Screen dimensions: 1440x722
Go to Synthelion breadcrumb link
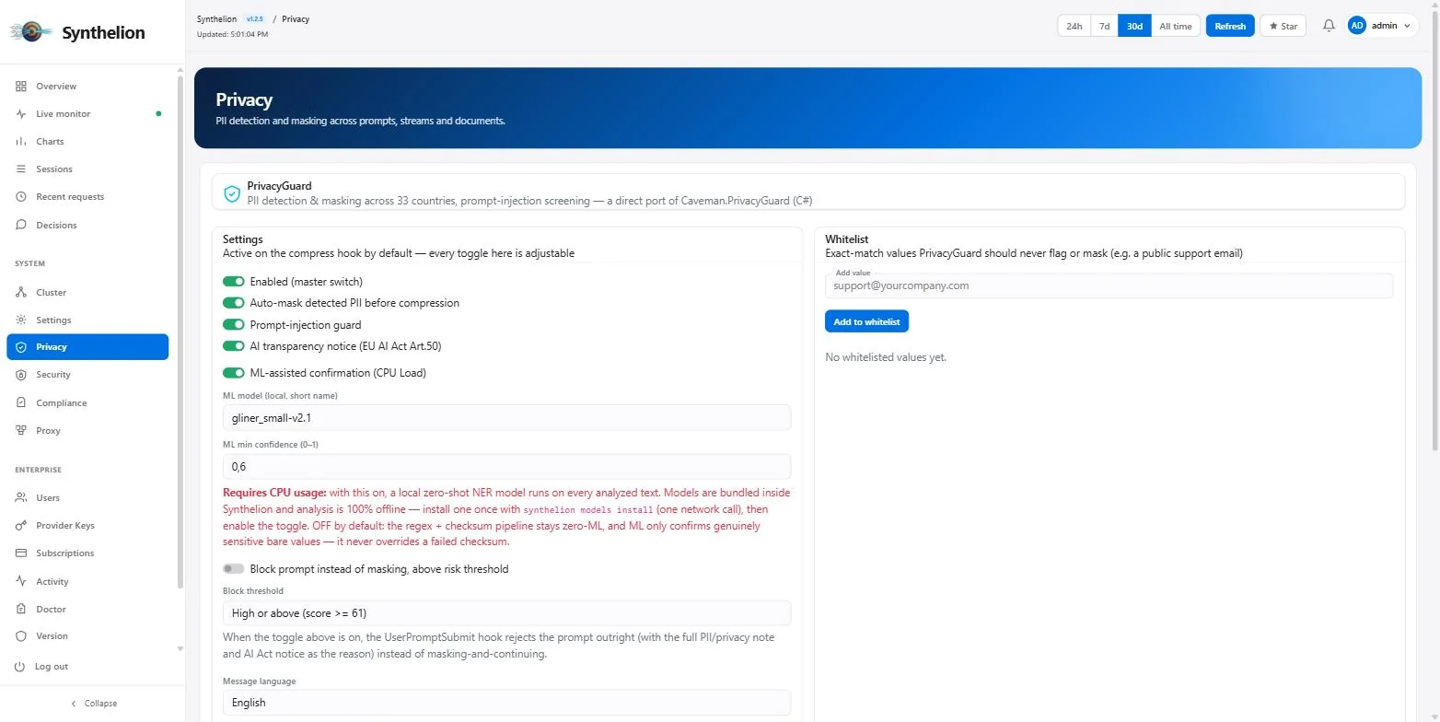(216, 18)
